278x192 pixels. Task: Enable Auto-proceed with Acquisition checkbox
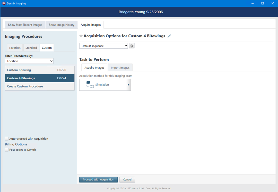coord(6,139)
